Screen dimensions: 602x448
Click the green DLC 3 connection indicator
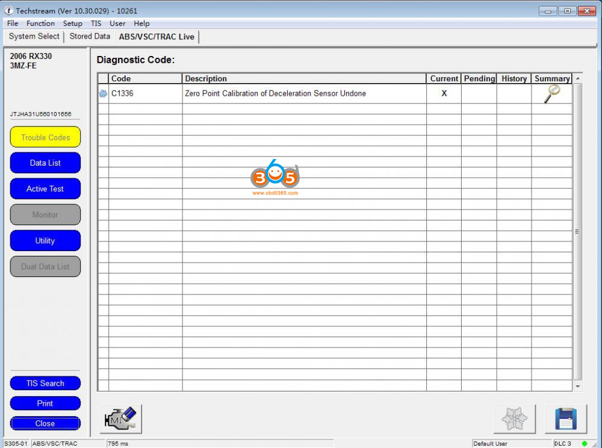coord(585,443)
